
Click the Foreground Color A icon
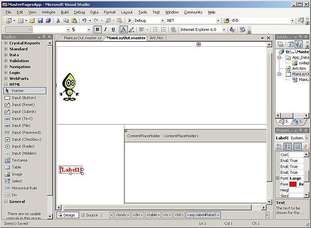coord(123,30)
